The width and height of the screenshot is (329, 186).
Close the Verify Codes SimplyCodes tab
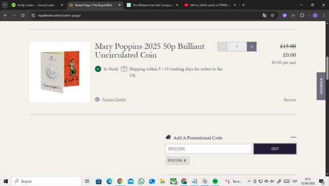coord(62,5)
